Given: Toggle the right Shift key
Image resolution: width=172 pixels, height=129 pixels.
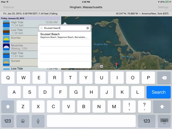Looking at the screenshot, I should (162, 107).
